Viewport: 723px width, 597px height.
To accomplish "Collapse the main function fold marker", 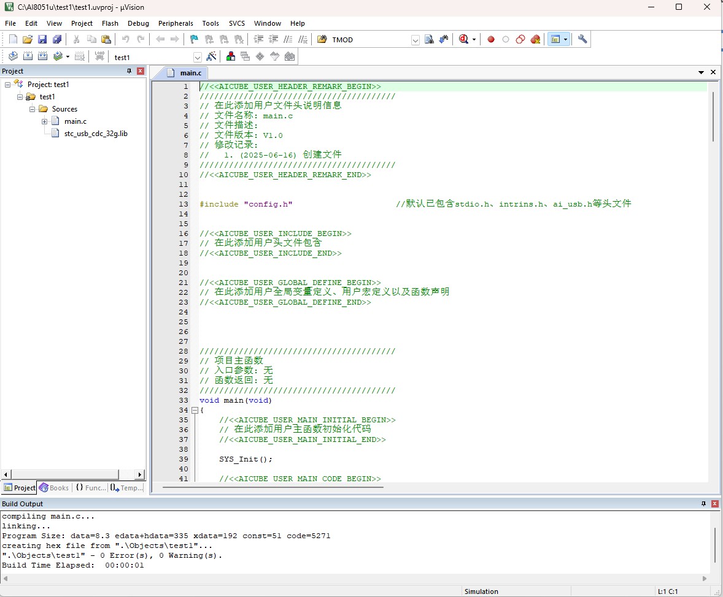I will pyautogui.click(x=195, y=410).
